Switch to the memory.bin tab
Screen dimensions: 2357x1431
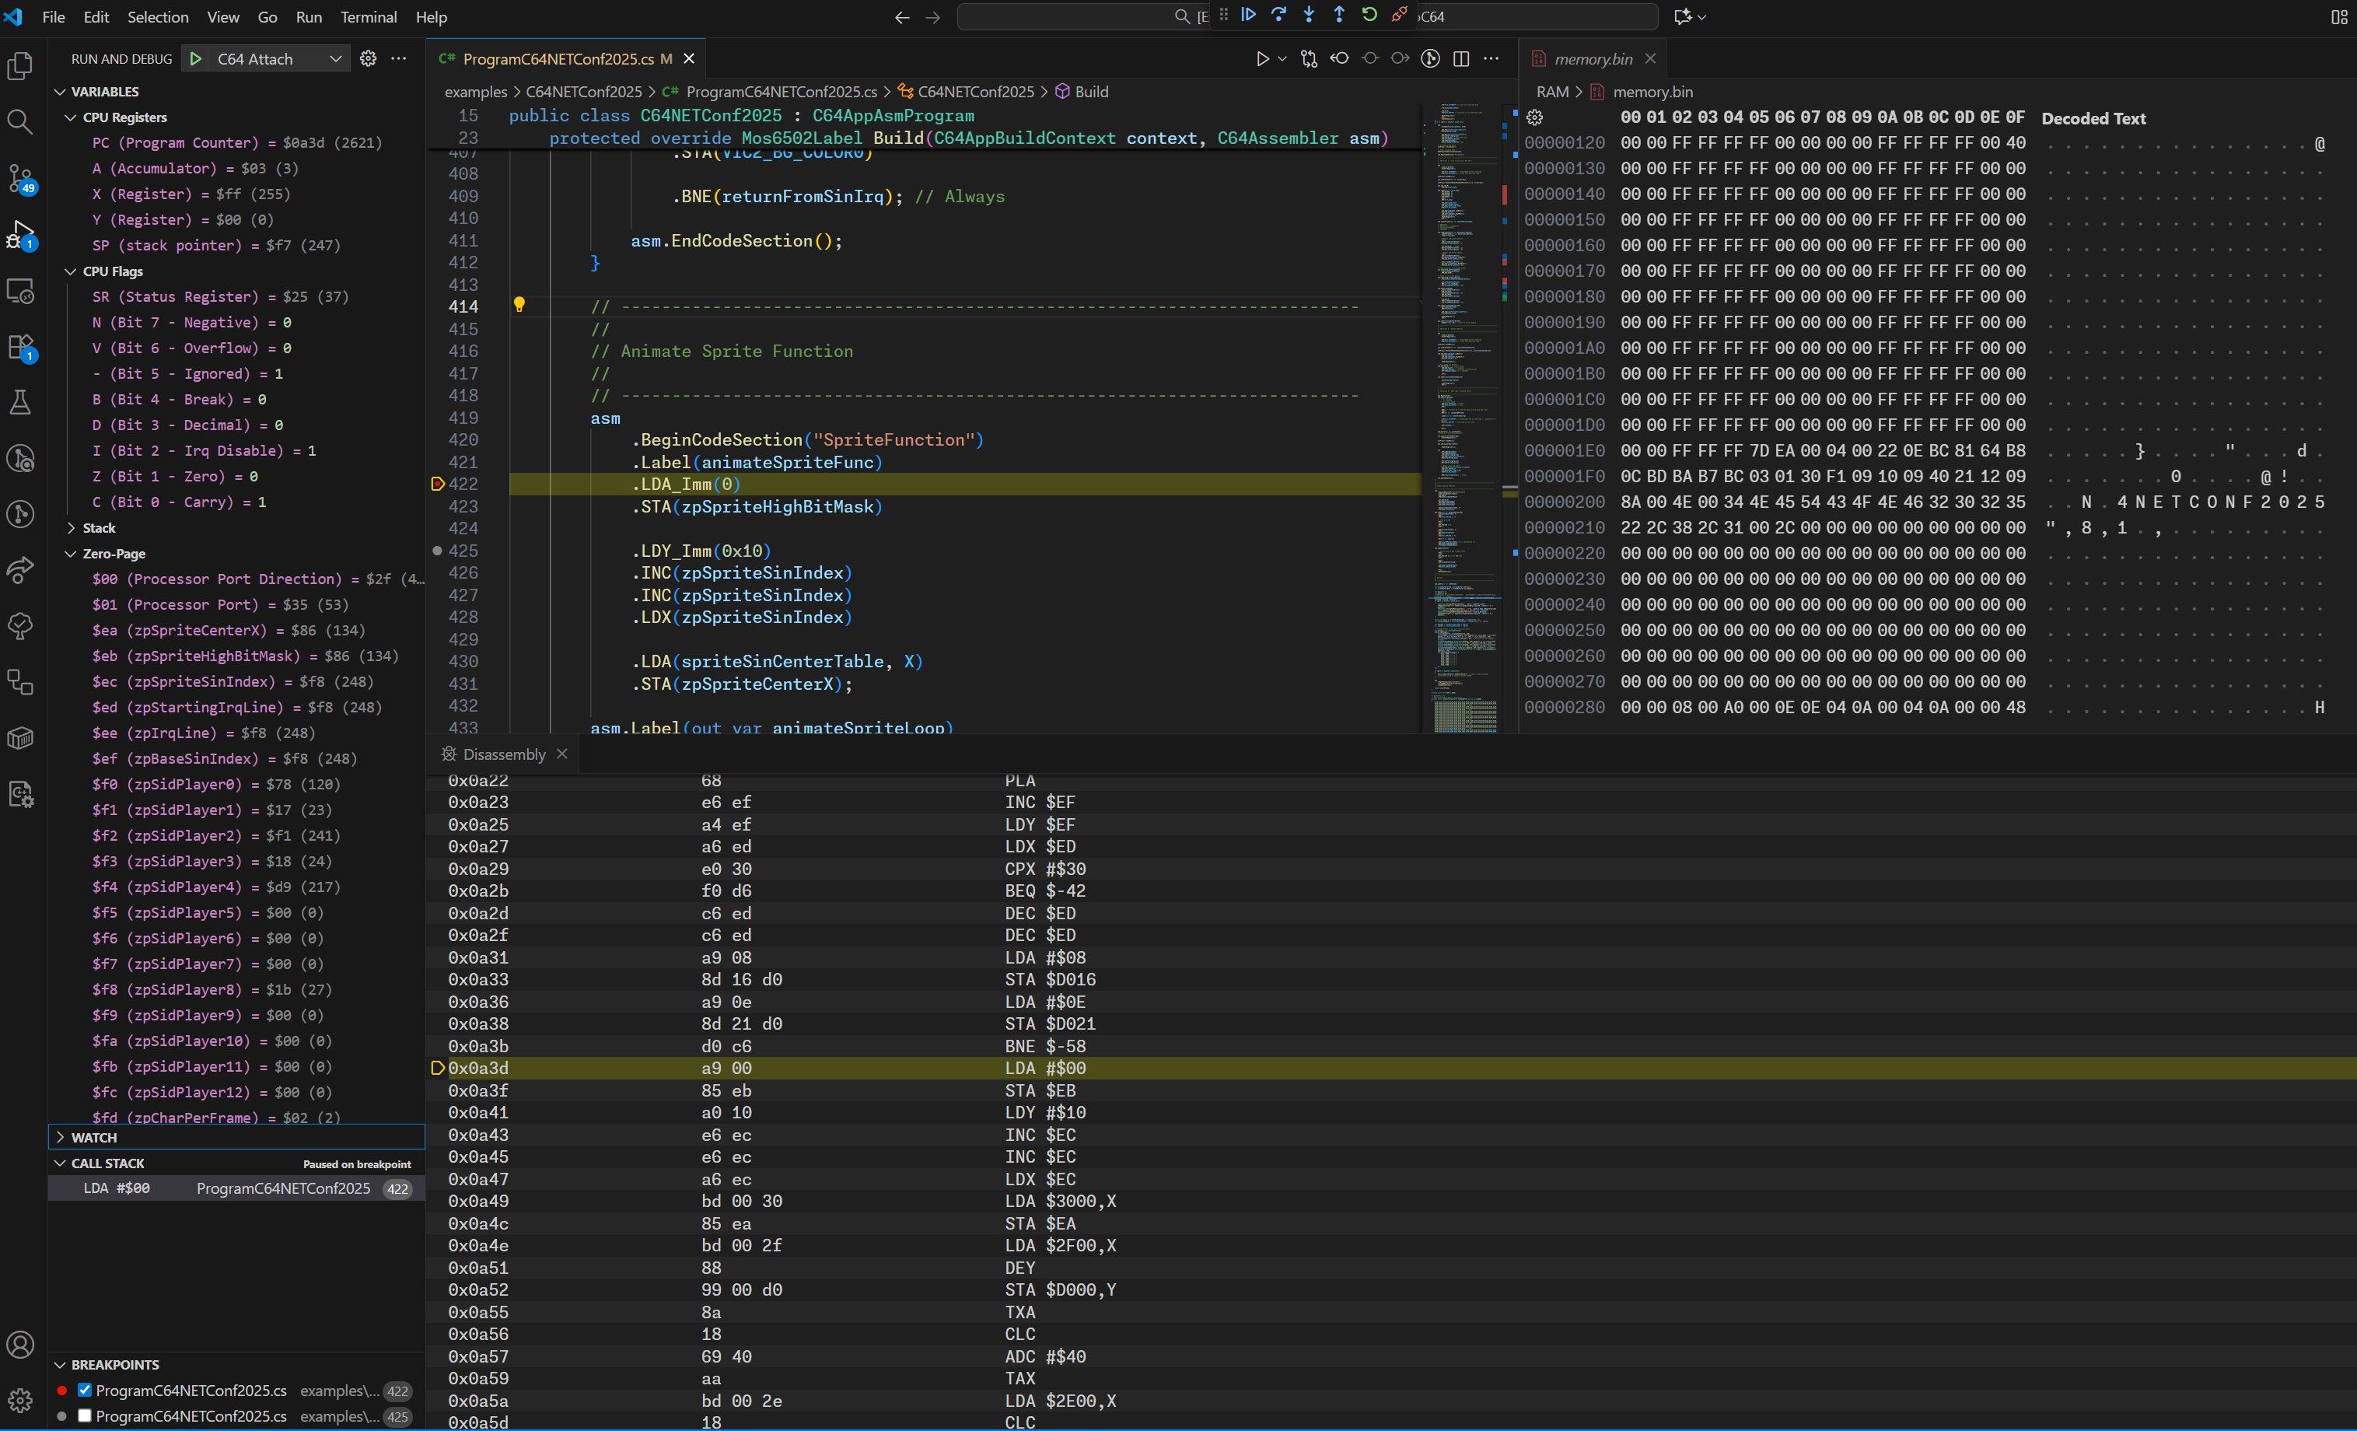[x=1593, y=58]
